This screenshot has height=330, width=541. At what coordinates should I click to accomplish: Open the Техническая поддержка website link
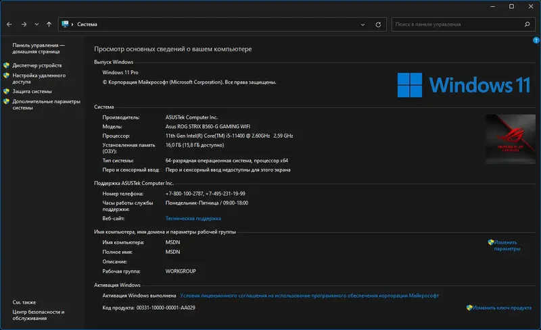193,219
